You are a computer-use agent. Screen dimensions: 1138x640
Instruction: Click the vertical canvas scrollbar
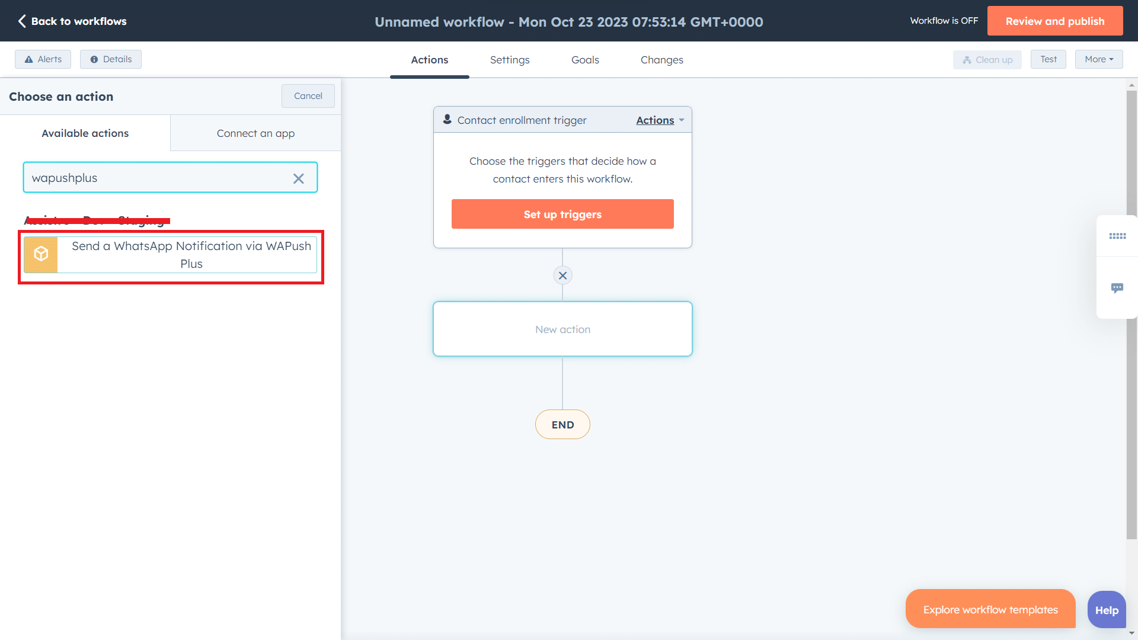click(x=1131, y=314)
